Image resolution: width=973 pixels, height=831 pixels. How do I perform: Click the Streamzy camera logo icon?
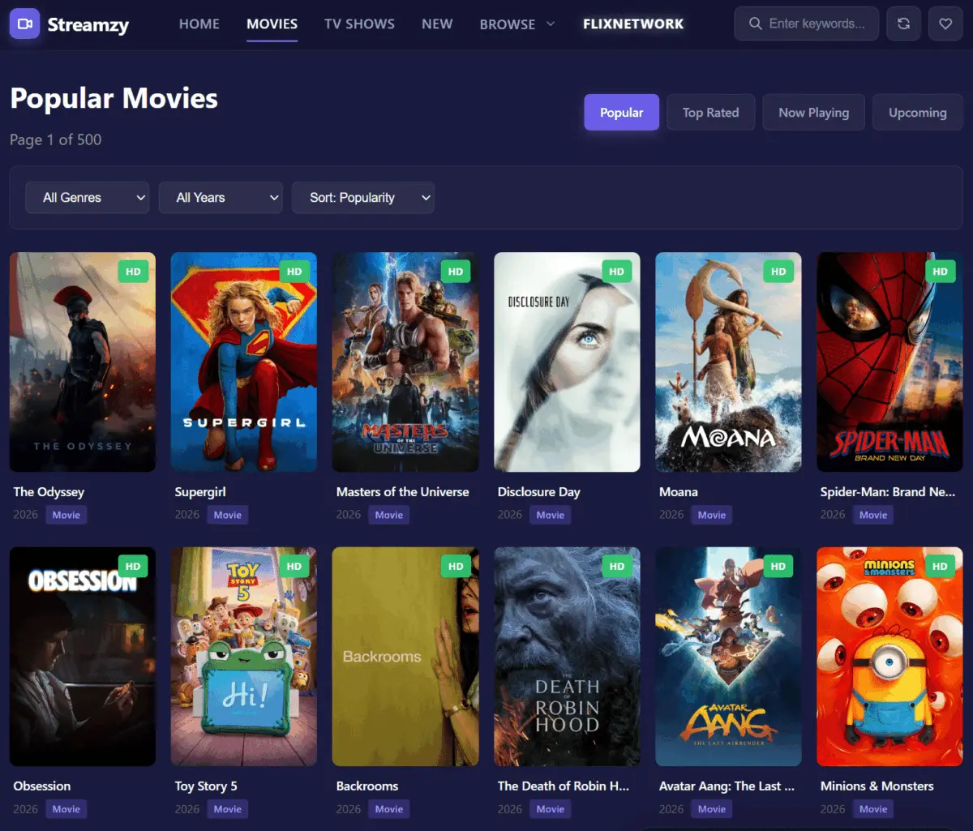tap(24, 24)
